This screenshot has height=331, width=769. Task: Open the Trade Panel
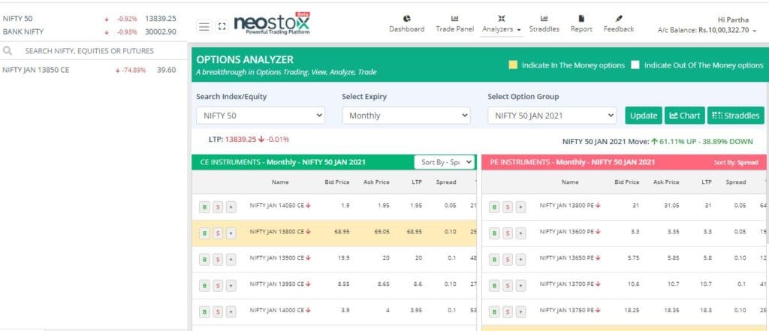(x=454, y=23)
